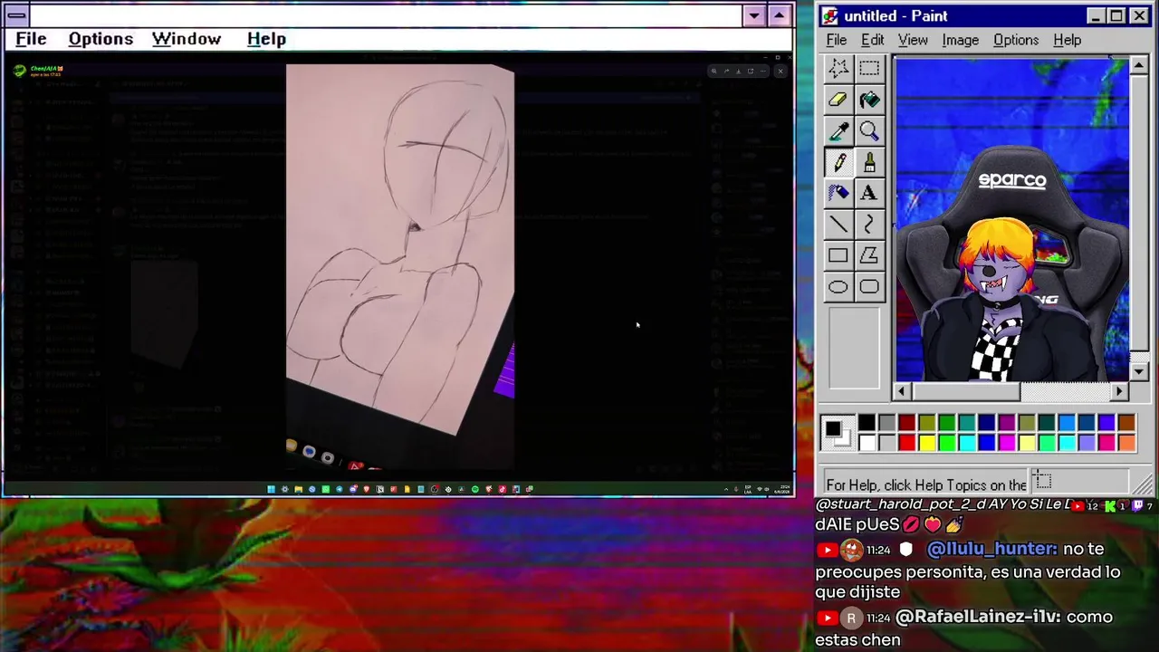The width and height of the screenshot is (1159, 652).
Task: Pick the bright yellow palette swatch
Action: tap(926, 442)
